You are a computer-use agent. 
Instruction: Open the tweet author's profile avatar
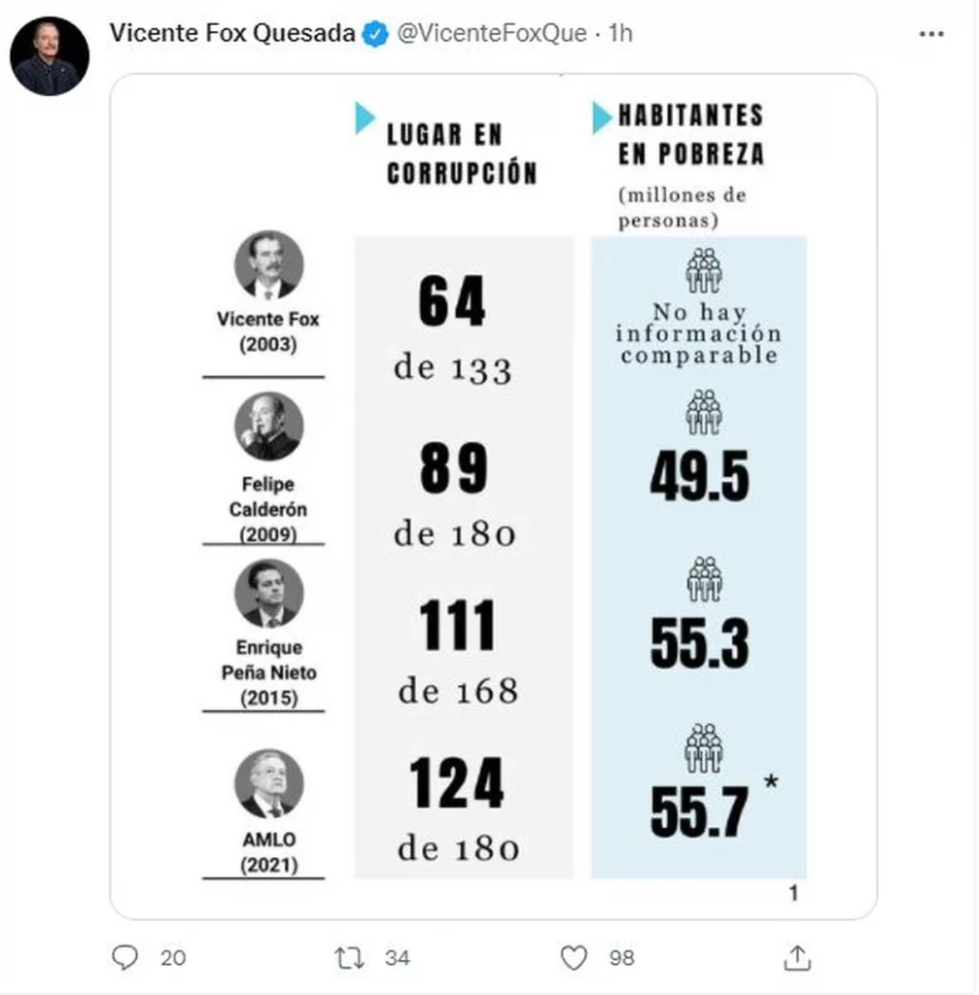50,56
